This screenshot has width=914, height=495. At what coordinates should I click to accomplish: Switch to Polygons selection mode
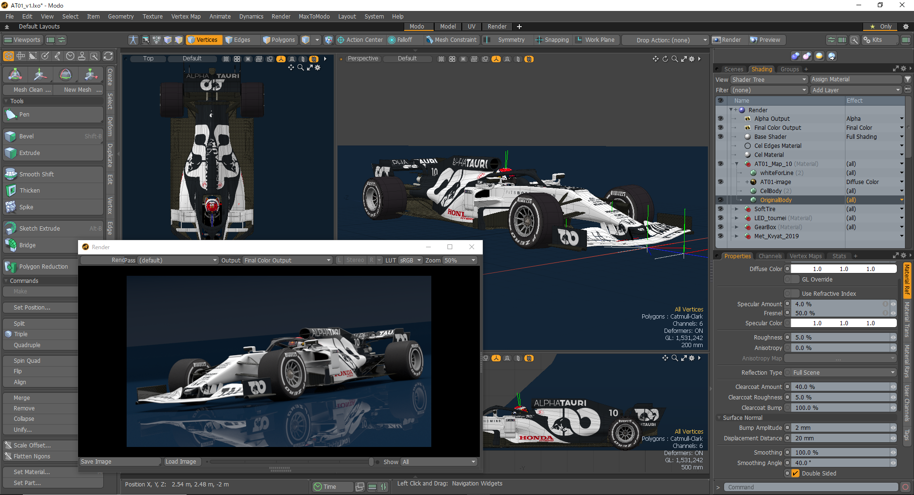coord(279,40)
